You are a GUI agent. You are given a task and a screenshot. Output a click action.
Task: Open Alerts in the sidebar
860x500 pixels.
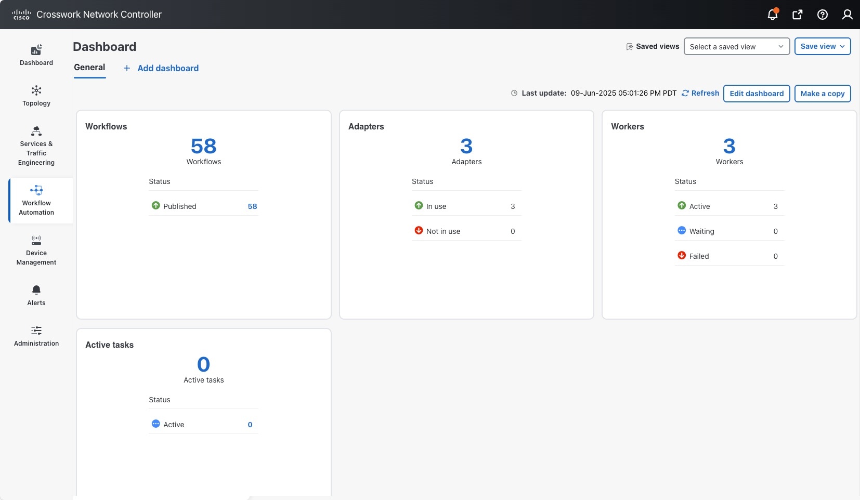(x=36, y=296)
